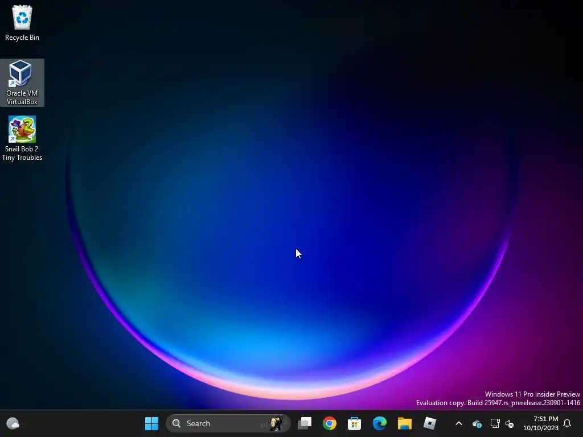Click the search highlight image in Search box
This screenshot has width=583, height=437.
pyautogui.click(x=276, y=423)
